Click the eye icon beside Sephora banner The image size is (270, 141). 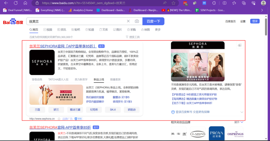tap(240, 45)
